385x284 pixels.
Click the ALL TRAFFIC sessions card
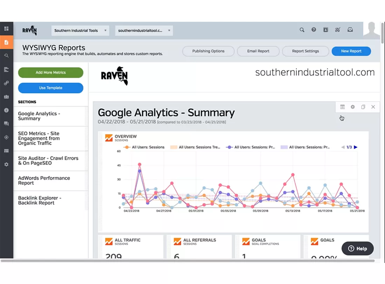pyautogui.click(x=131, y=246)
